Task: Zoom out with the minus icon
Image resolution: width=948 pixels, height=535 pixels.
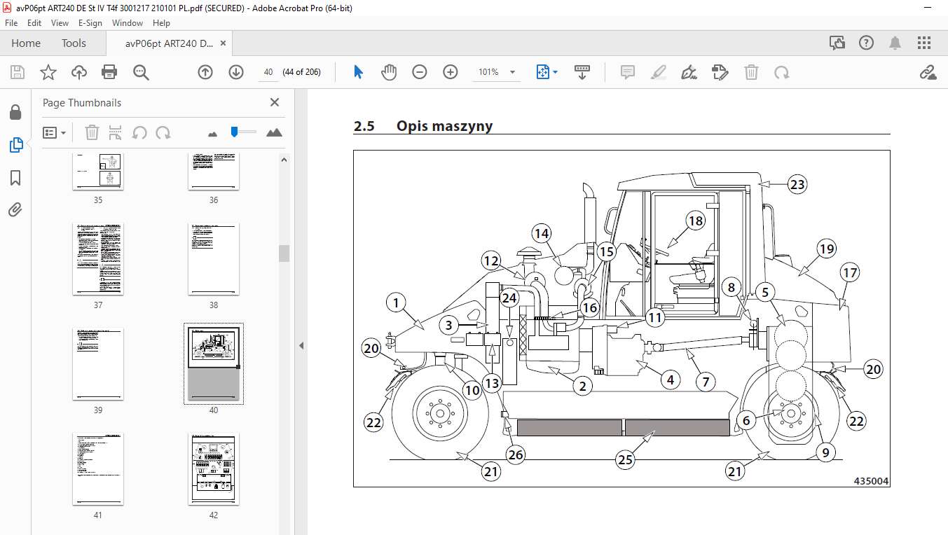Action: (420, 72)
